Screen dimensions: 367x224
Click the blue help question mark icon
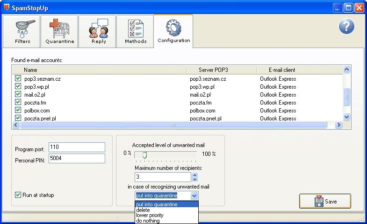pos(346,27)
